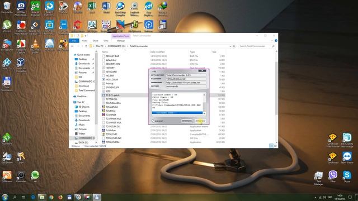358x201 pixels.
Task: Show hidden system tray icons
Action: click(315, 197)
